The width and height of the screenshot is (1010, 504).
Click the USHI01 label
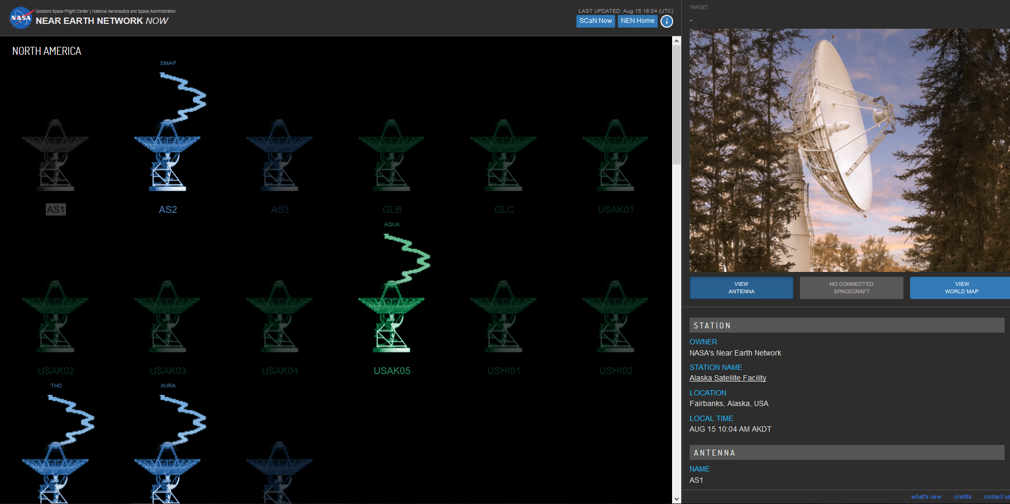click(503, 371)
